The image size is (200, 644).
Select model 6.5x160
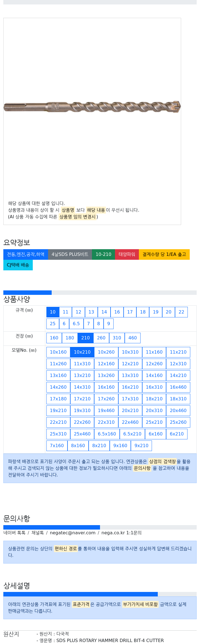click(x=107, y=434)
